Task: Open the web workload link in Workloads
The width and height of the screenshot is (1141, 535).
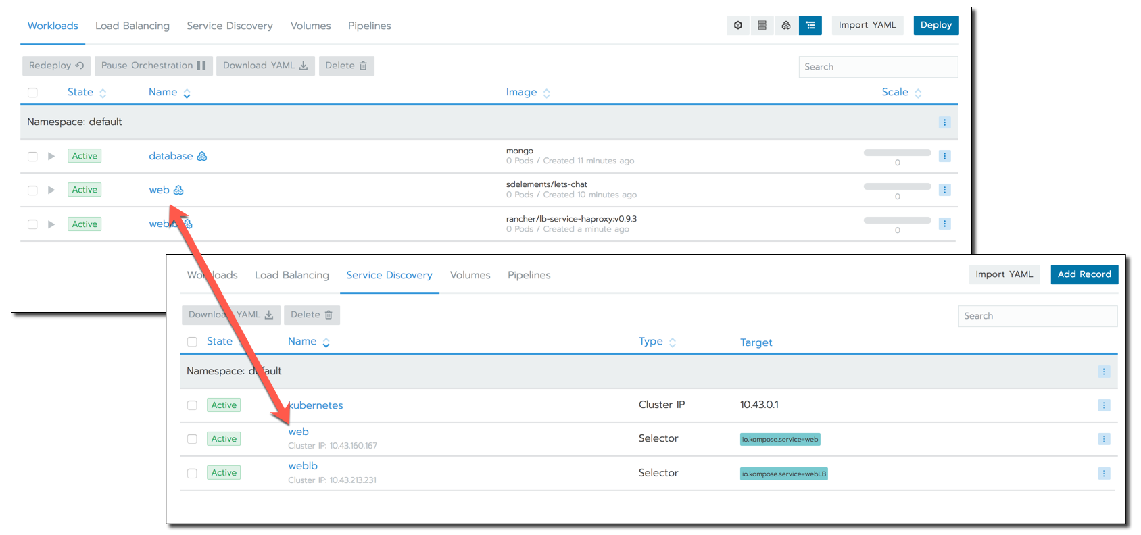Action: click(160, 190)
